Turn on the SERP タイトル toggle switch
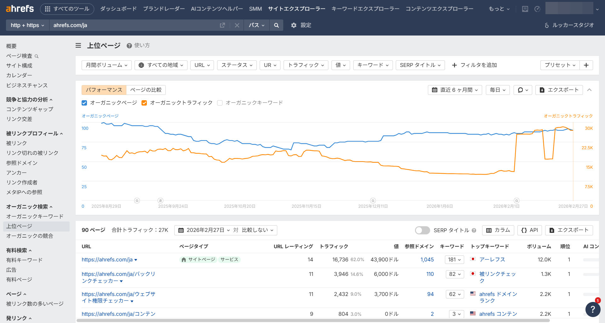Viewport: 605px width, 323px height. pyautogui.click(x=422, y=230)
